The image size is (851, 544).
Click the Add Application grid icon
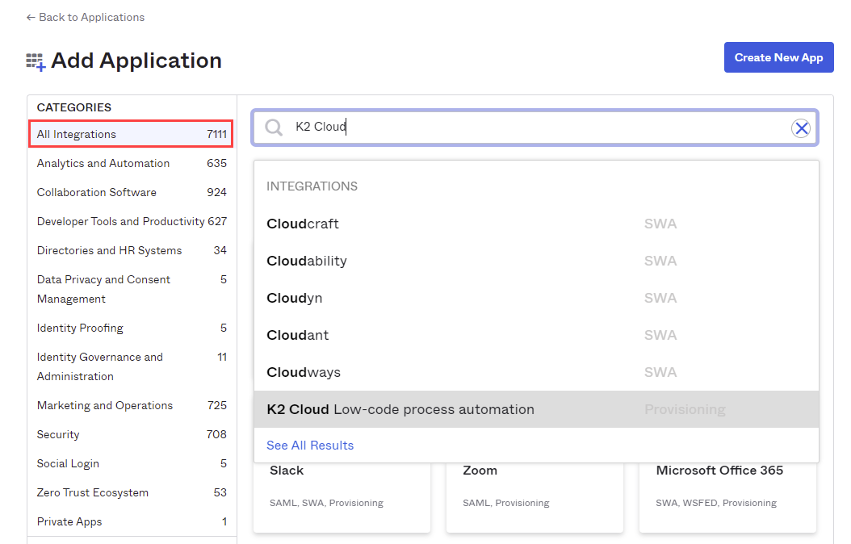click(36, 62)
